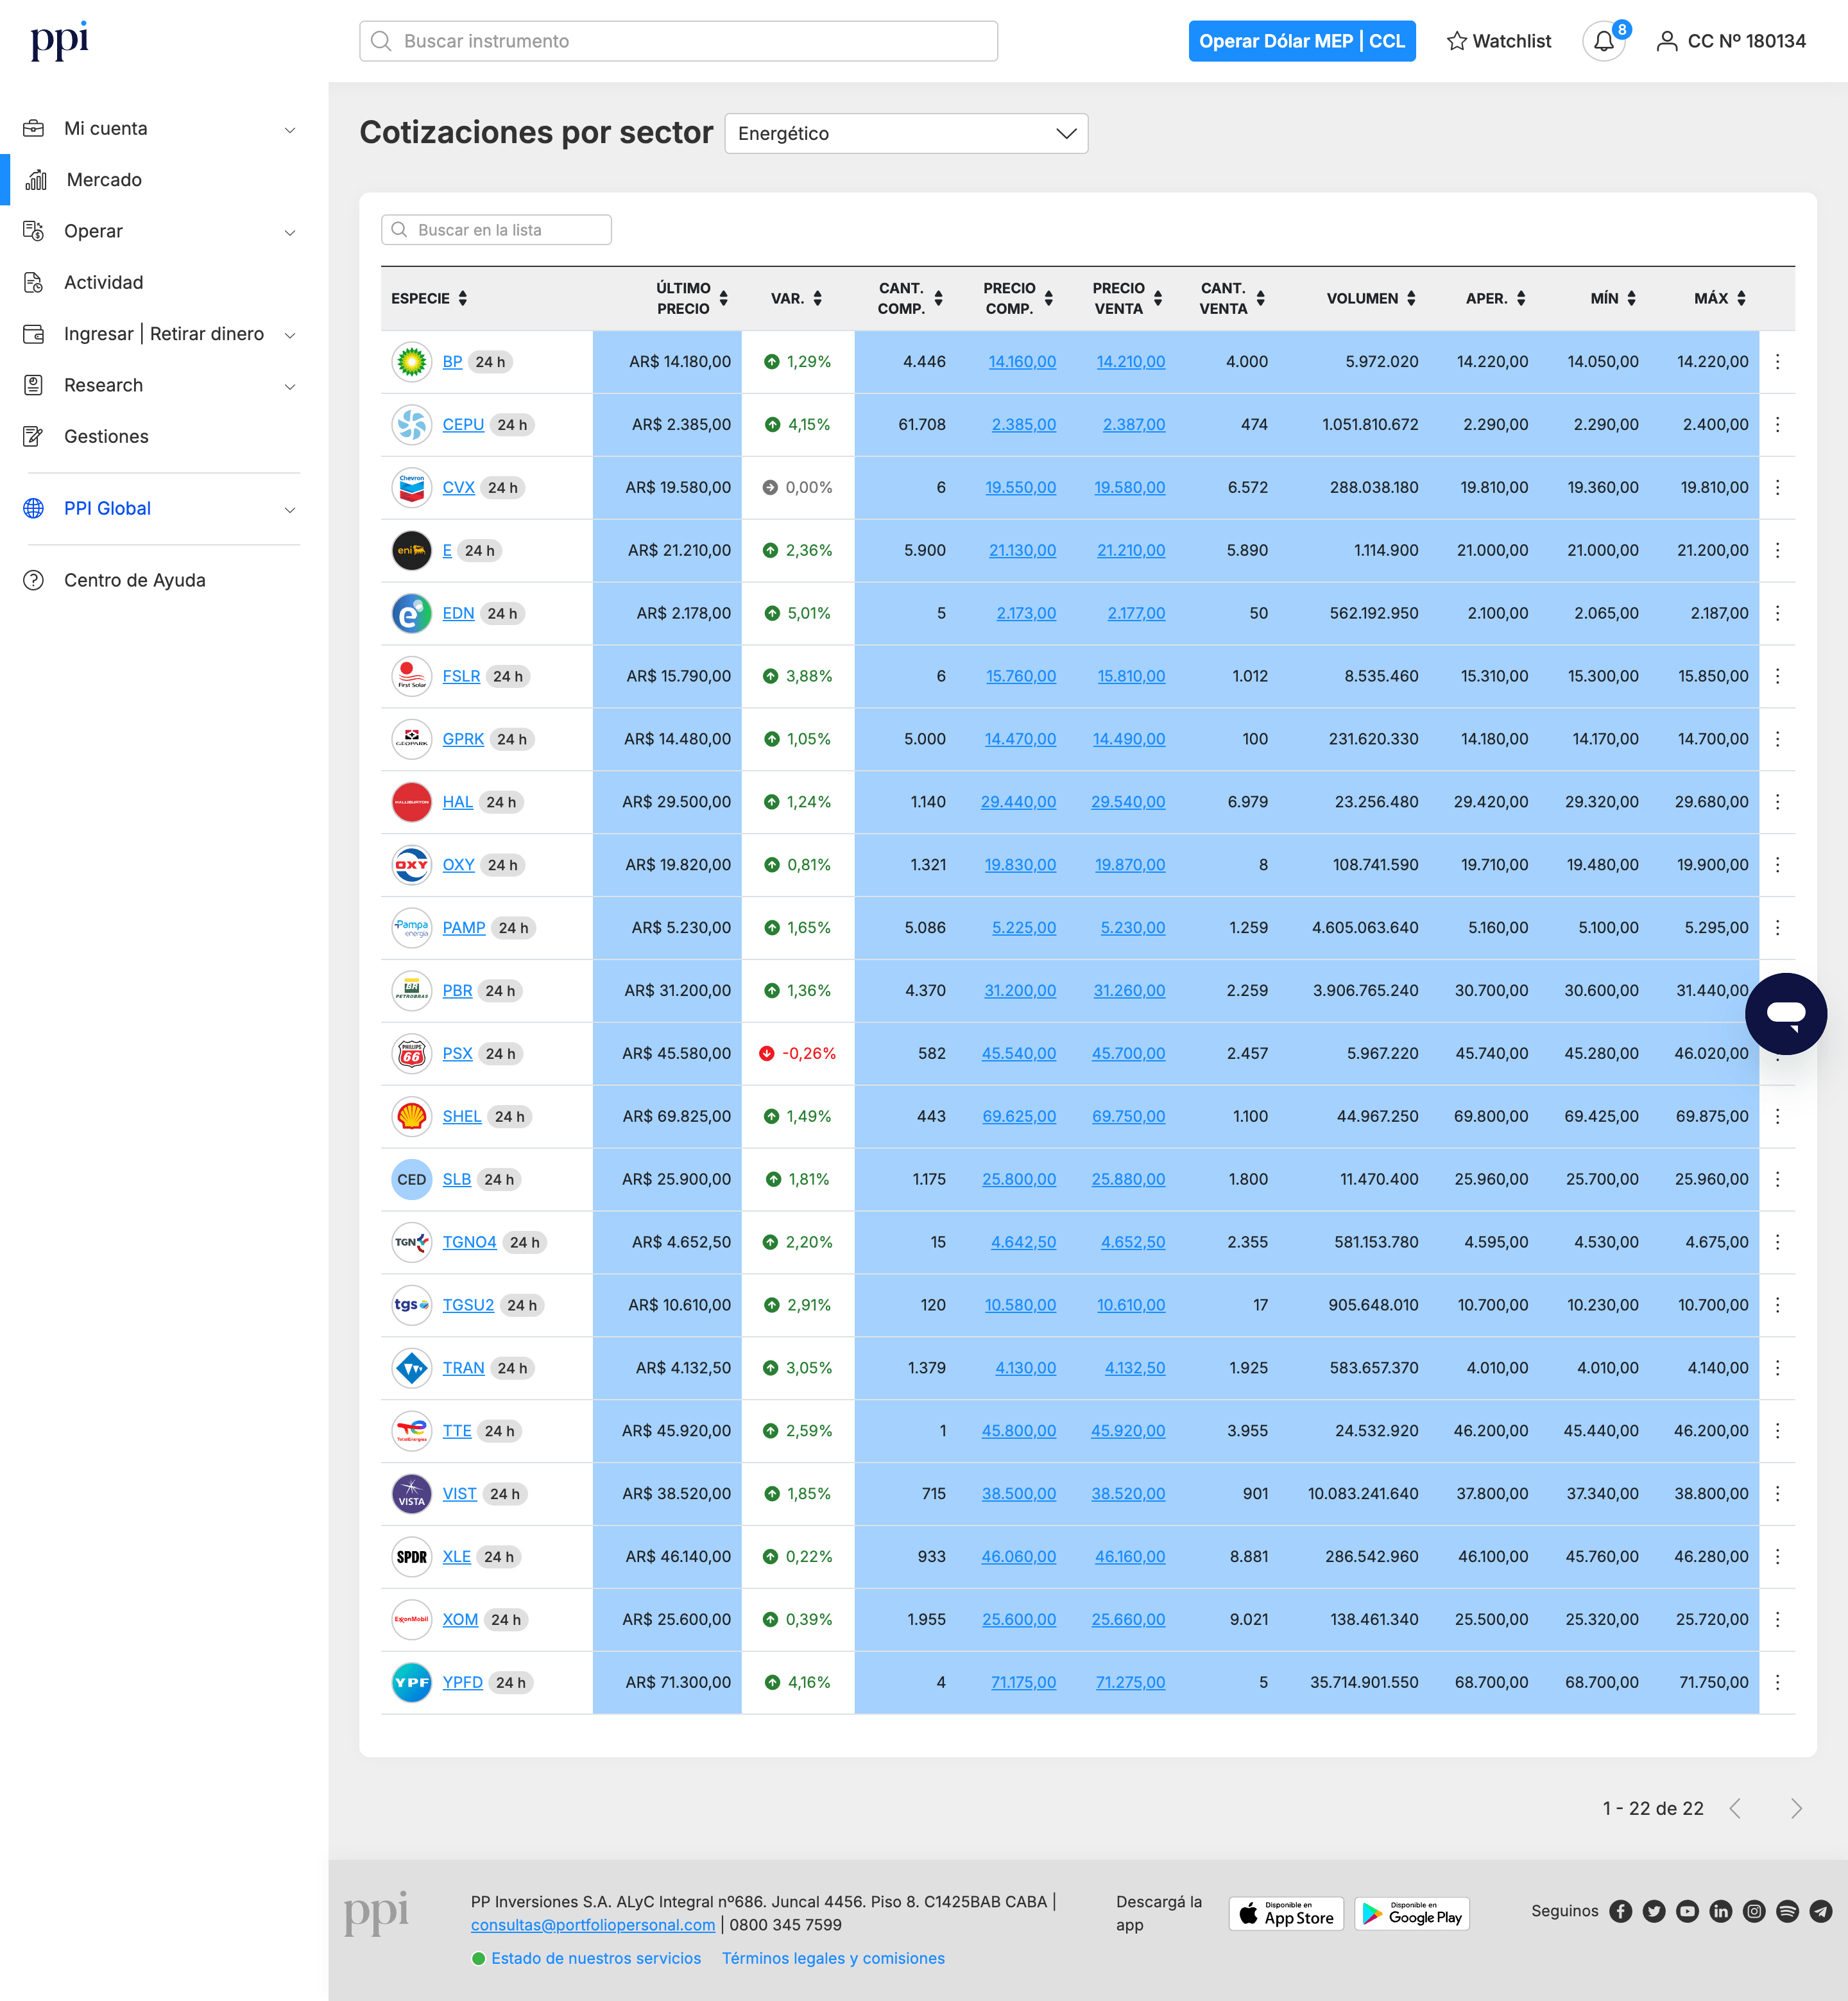Open the three-dot menu for YPFD row

(x=1777, y=1682)
